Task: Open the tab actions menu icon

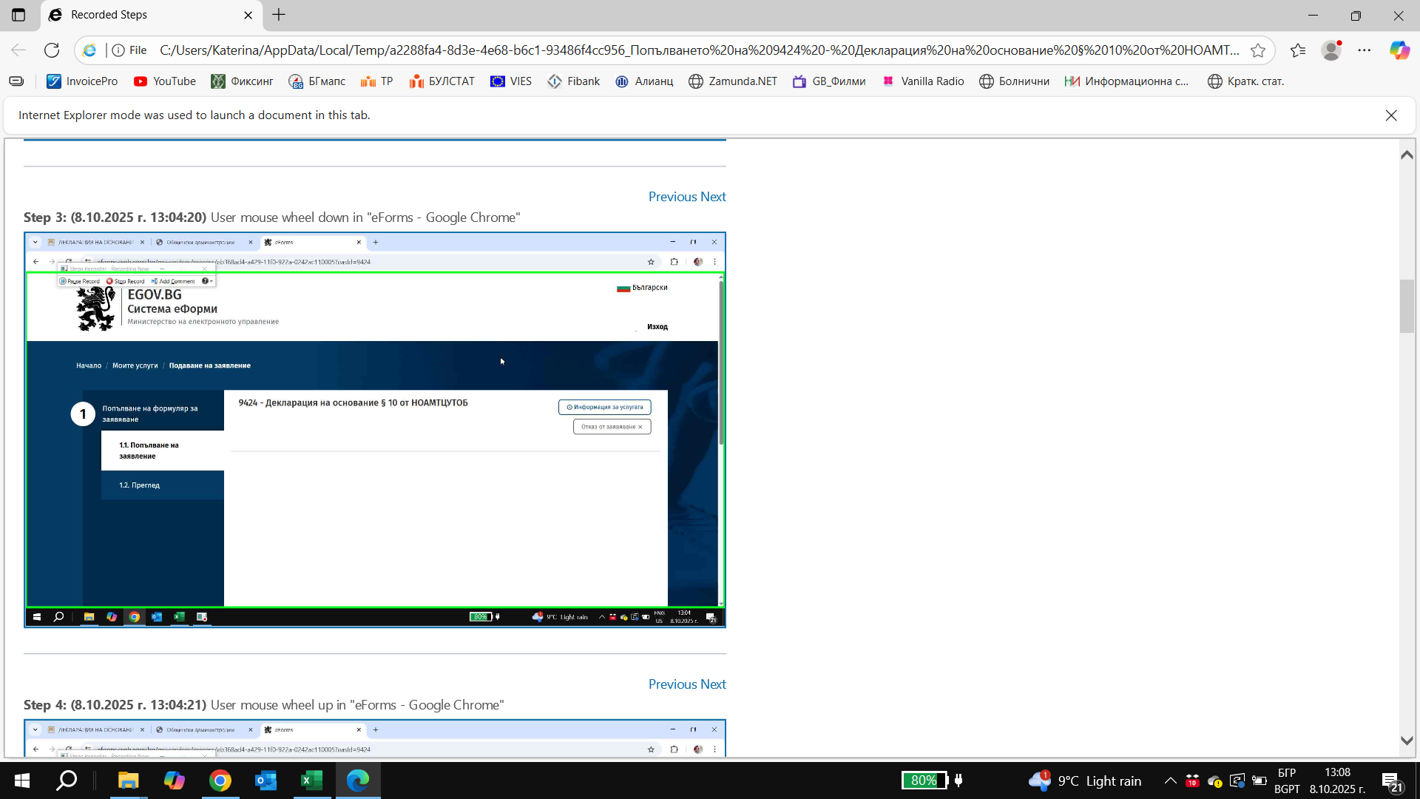Action: pyautogui.click(x=18, y=15)
